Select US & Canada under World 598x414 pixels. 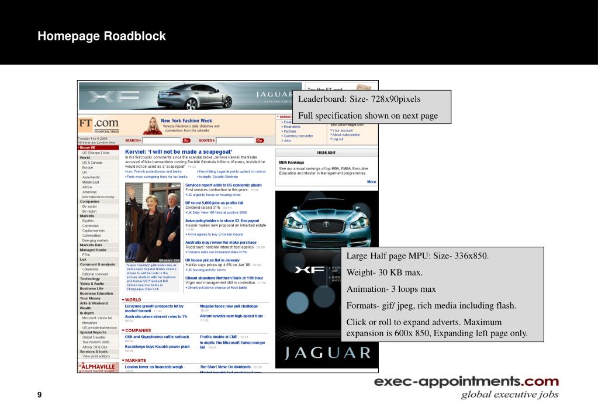92,163
